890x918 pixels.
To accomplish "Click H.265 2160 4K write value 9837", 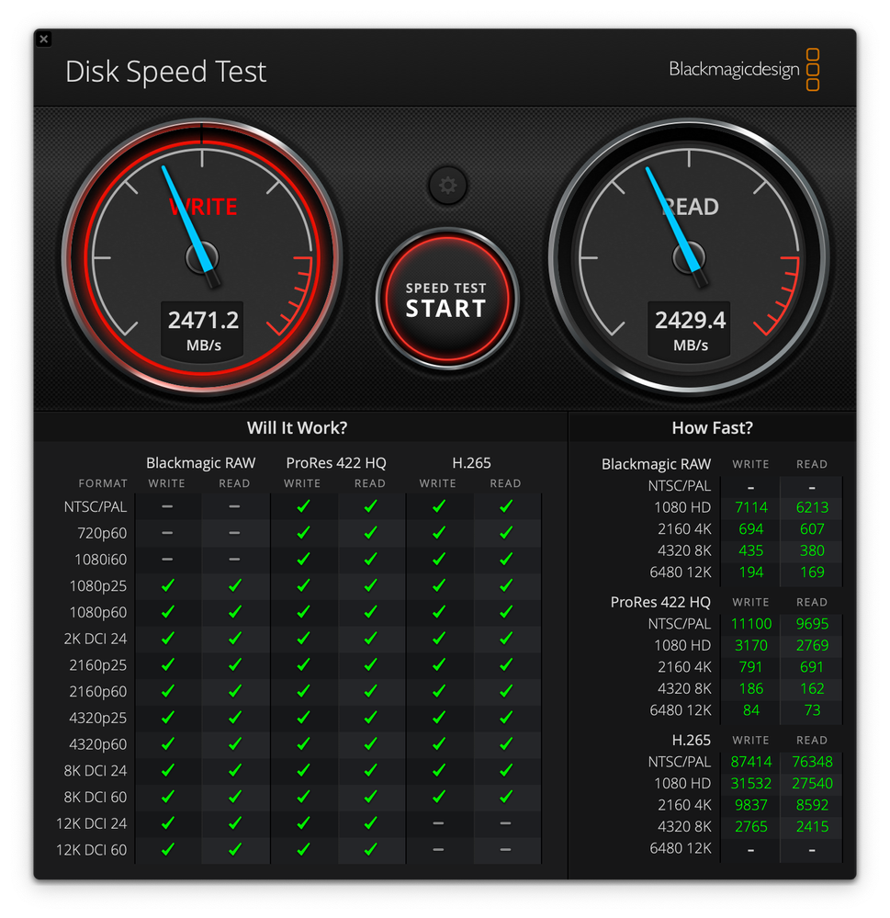I will coord(750,806).
